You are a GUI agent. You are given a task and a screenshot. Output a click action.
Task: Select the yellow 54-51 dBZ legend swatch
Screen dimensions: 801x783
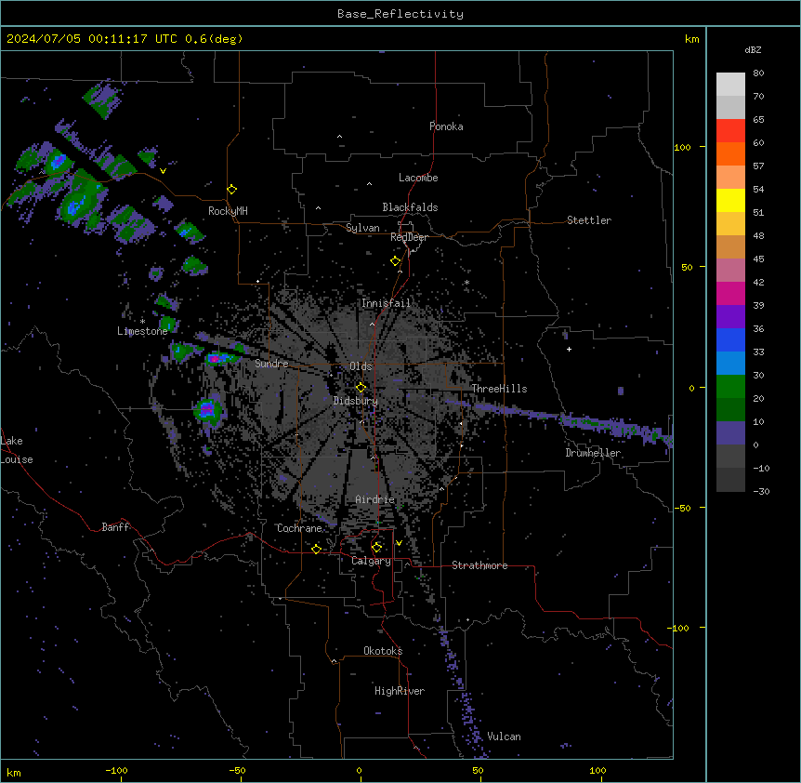pyautogui.click(x=730, y=200)
